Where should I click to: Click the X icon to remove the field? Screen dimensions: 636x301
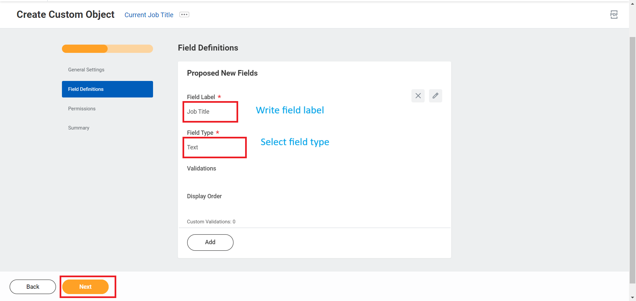pos(418,95)
